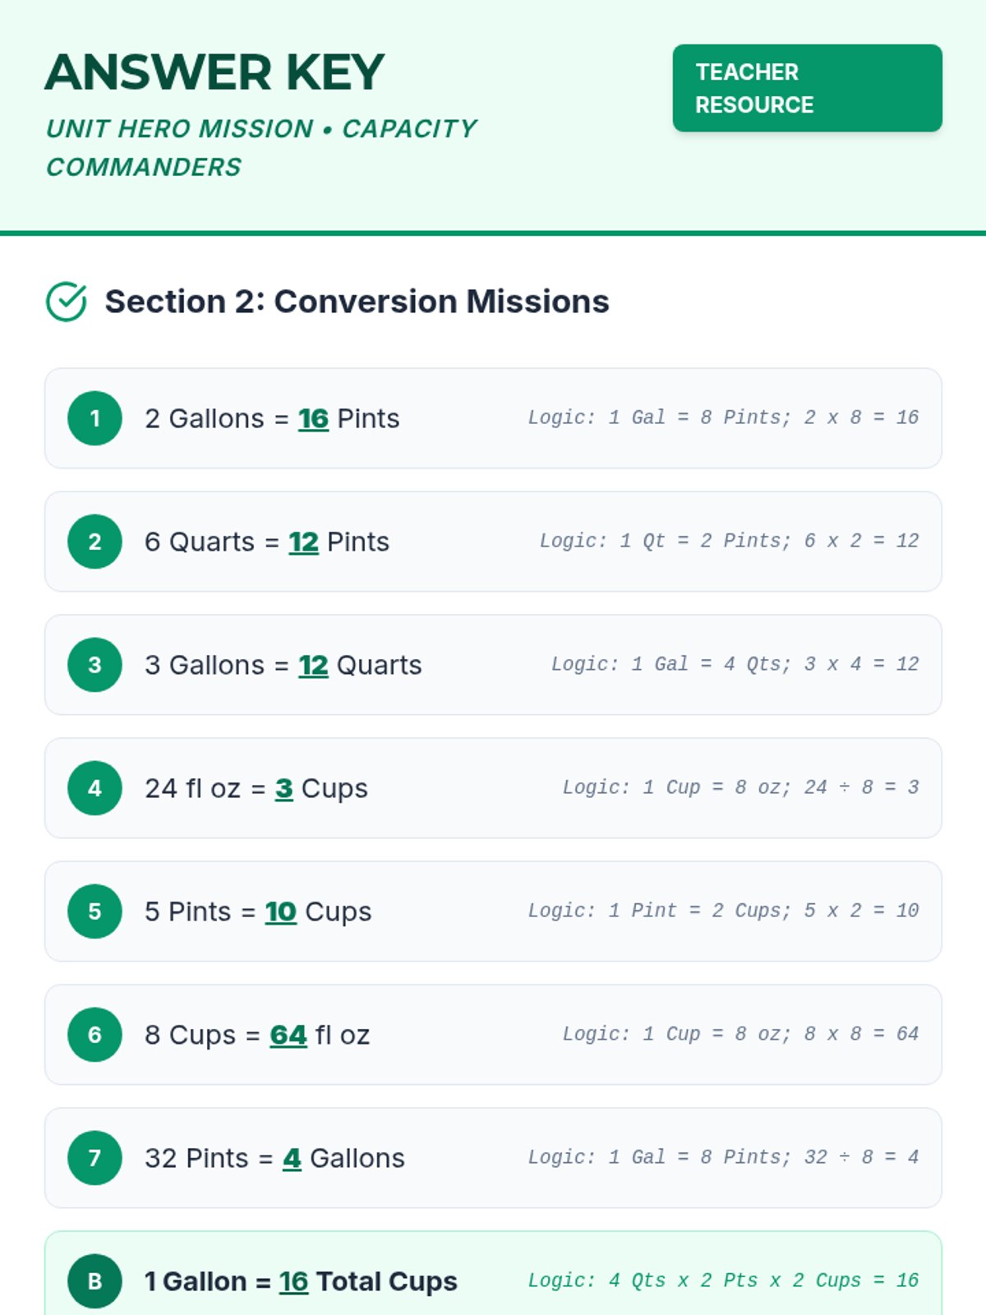Viewport: 986px width, 1315px height.
Task: Select the 3 Gallons equals Quarts row
Action: [x=493, y=665]
